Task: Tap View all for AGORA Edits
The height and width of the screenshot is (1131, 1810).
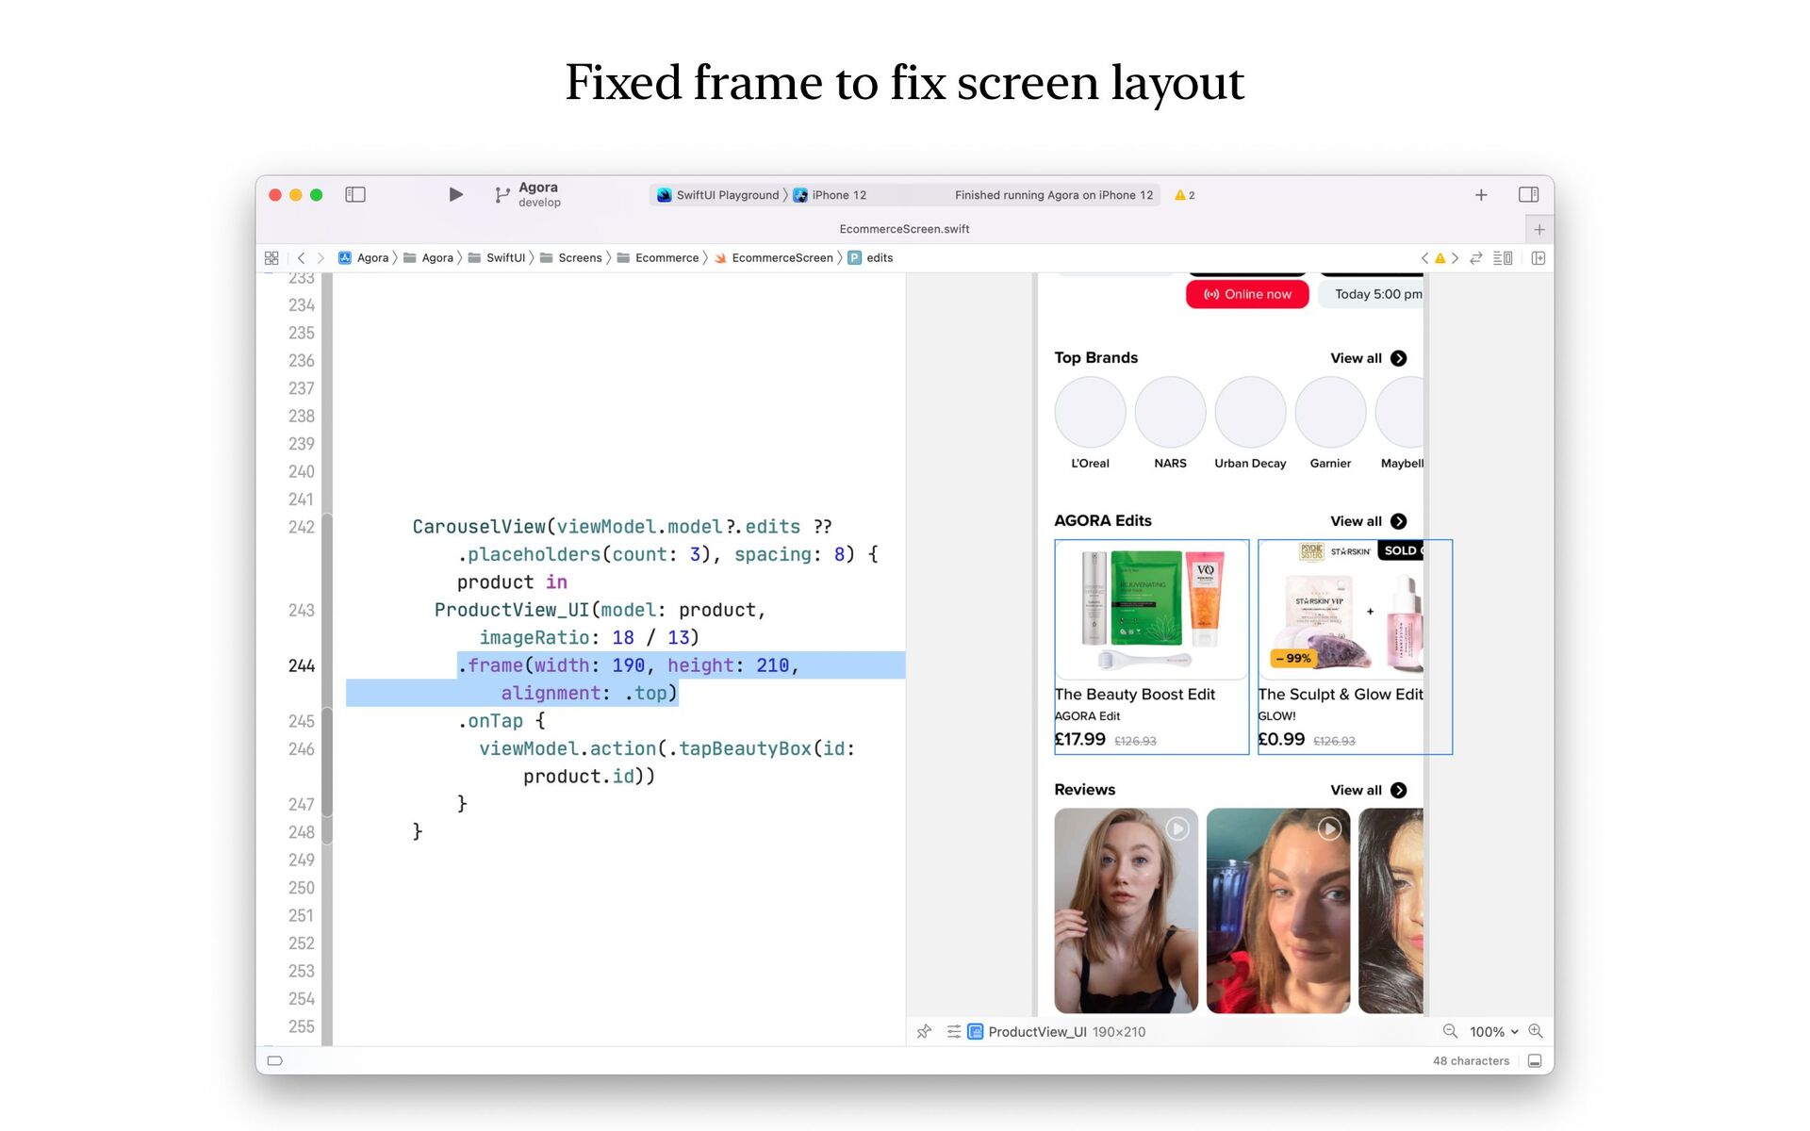Action: [x=1368, y=521]
